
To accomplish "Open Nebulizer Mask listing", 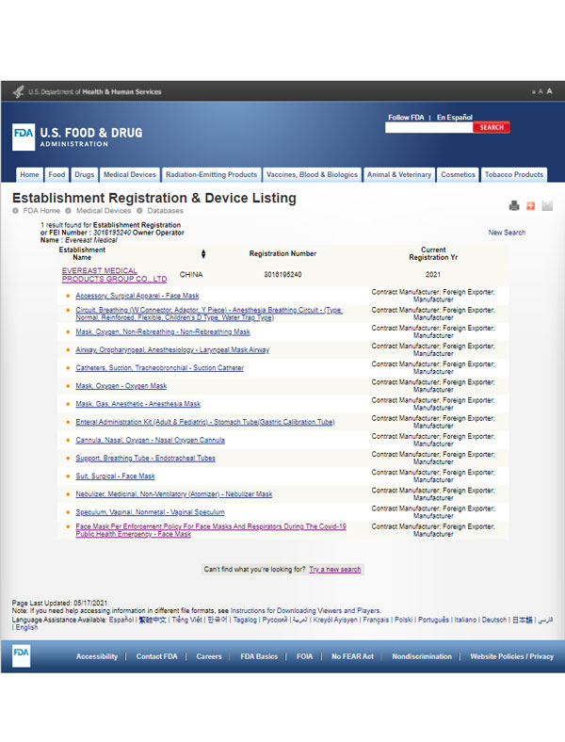I will (173, 494).
